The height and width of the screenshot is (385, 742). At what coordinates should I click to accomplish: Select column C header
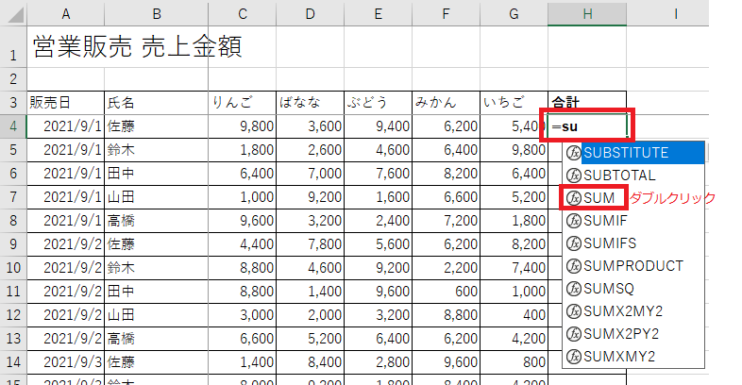pos(243,13)
